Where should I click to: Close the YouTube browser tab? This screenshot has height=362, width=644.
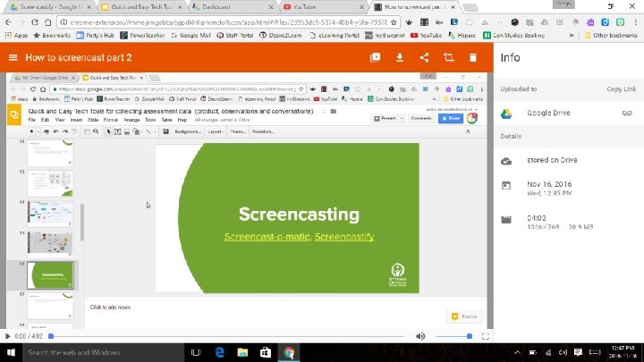click(362, 7)
